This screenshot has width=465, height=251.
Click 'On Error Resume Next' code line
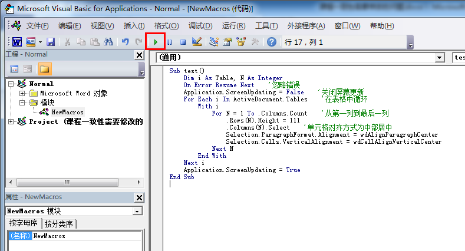pyautogui.click(x=219, y=85)
